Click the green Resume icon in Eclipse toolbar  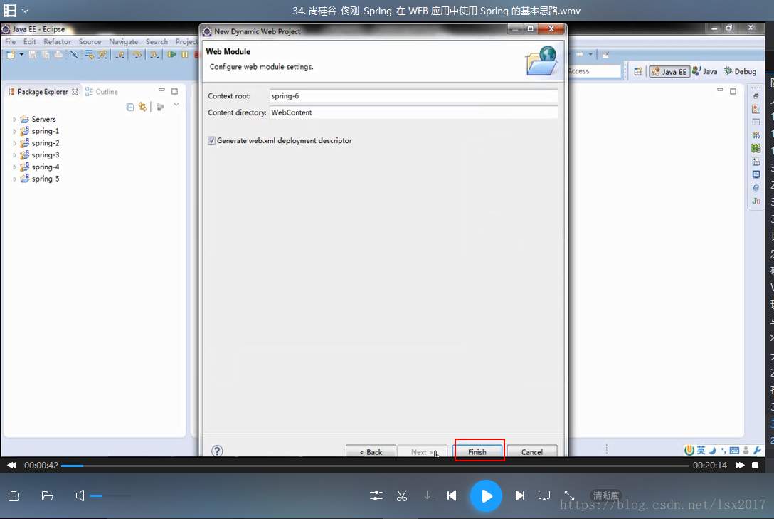(171, 54)
